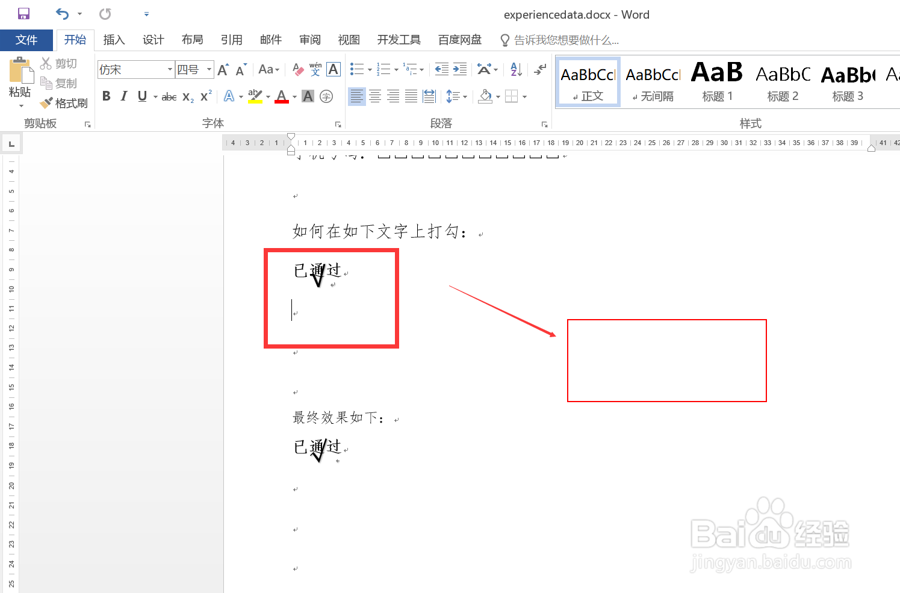Click the character border A icon

tap(334, 70)
